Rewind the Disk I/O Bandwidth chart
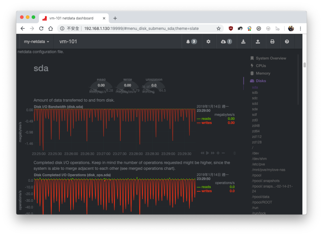This screenshot has width=323, height=236. 202,153
